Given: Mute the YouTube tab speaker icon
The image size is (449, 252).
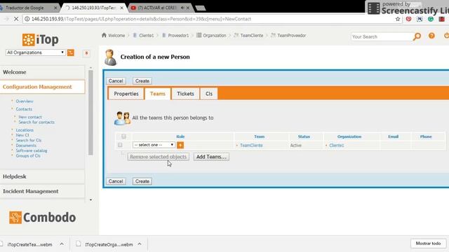Looking at the screenshot, I should (182, 8).
